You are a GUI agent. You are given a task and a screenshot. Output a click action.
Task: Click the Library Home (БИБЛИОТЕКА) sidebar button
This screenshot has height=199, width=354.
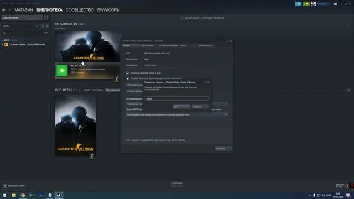coord(22,18)
